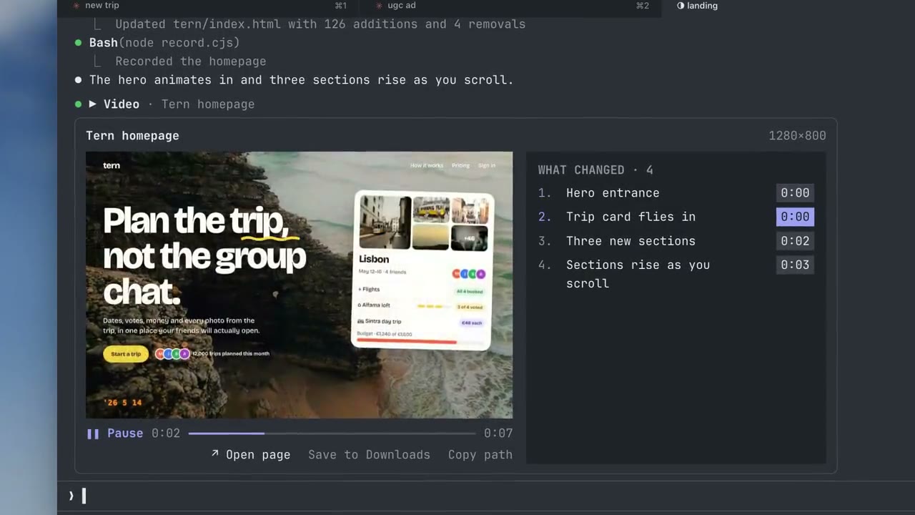Click the budget progress bar in card
The width and height of the screenshot is (915, 515).
421,341
